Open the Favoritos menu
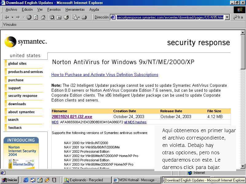Image resolution: width=246 pixels, height=184 pixels. pos(54,10)
